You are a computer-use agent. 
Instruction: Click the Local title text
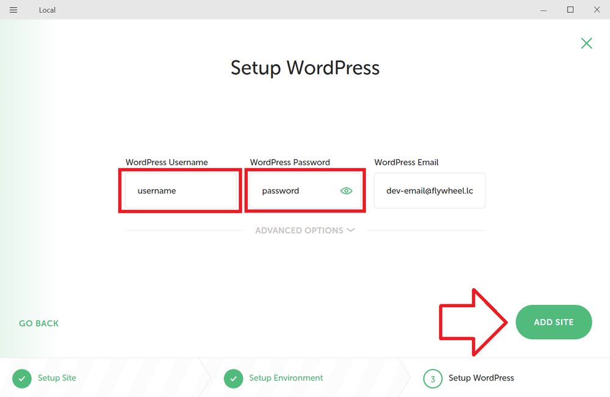pos(47,10)
